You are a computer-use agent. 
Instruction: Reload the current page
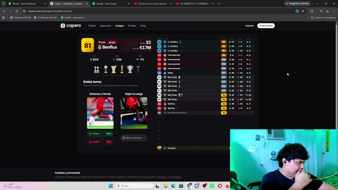coord(17,11)
